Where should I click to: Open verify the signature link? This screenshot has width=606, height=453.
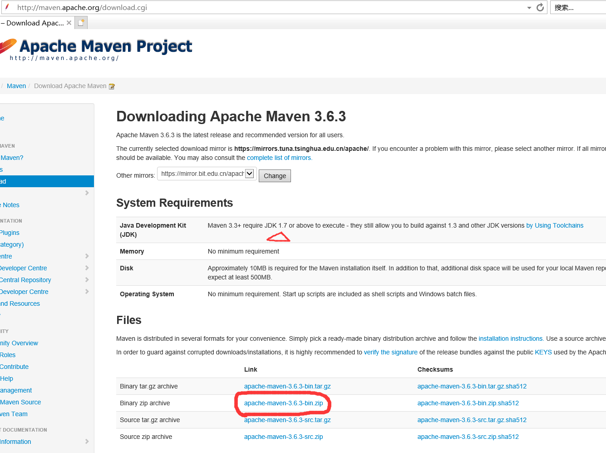pos(390,352)
